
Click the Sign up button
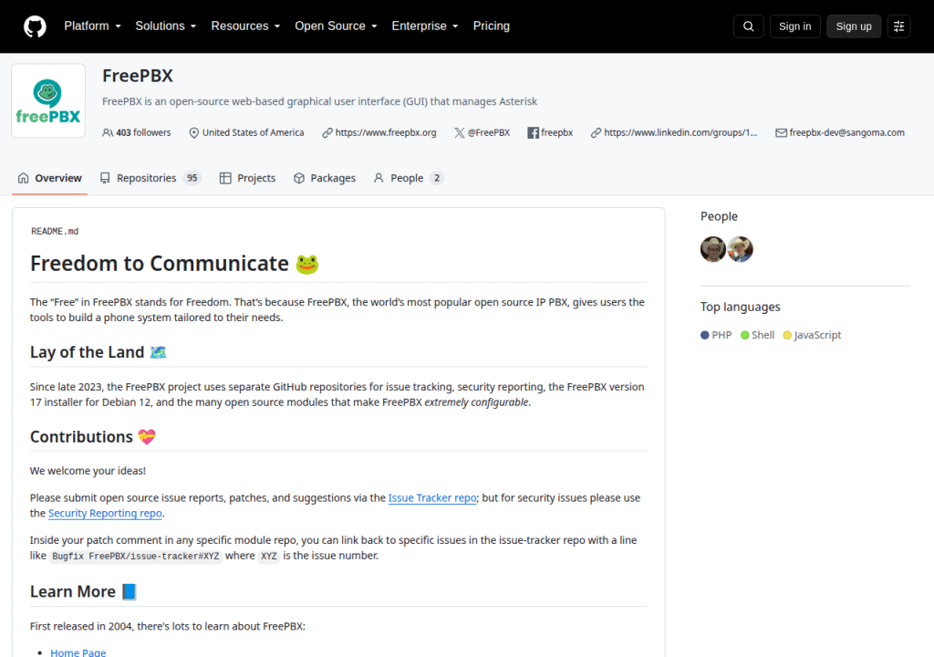click(x=854, y=26)
